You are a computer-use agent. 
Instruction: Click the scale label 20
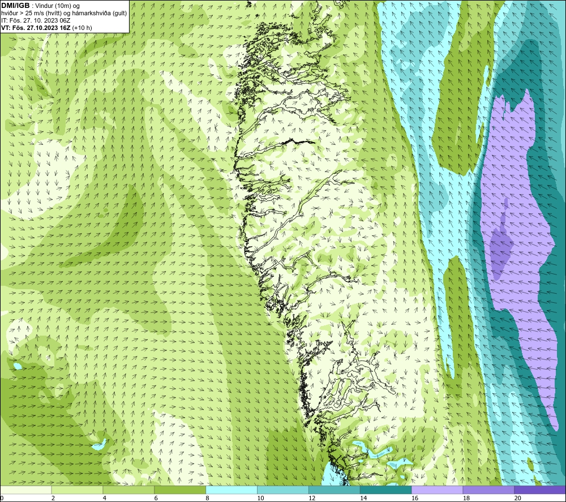pos(518,499)
